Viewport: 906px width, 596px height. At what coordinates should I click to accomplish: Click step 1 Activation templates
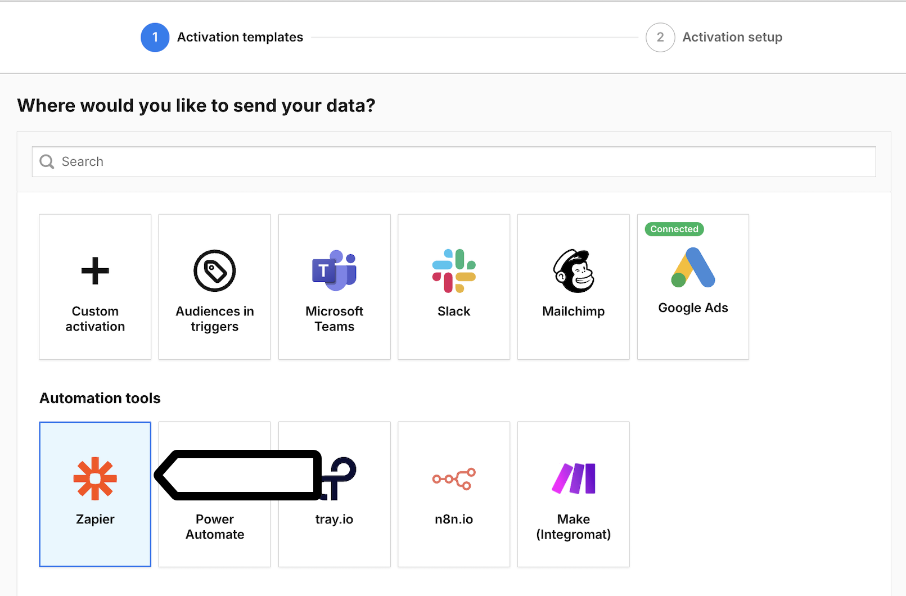pyautogui.click(x=222, y=37)
